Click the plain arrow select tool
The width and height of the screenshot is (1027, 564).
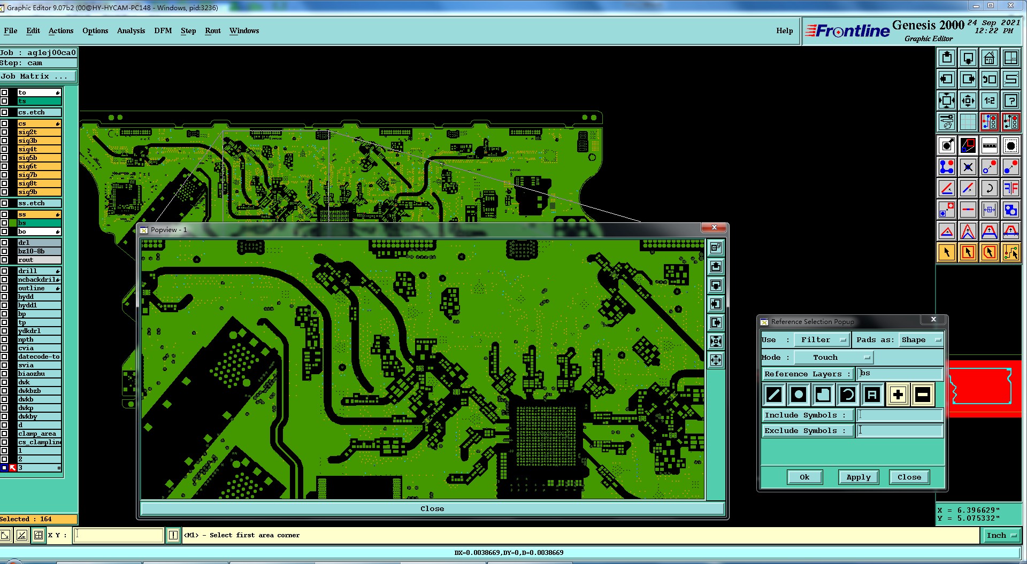(x=947, y=252)
